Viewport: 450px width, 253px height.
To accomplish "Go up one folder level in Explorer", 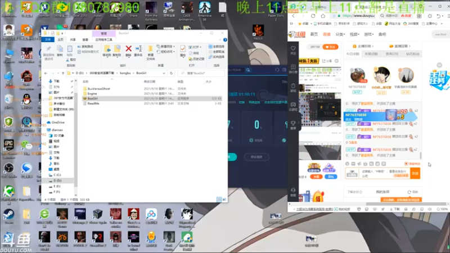I will coord(63,73).
